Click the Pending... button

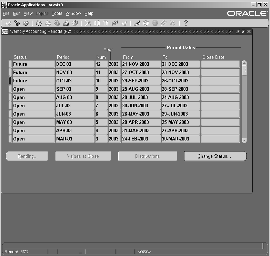tap(27, 156)
